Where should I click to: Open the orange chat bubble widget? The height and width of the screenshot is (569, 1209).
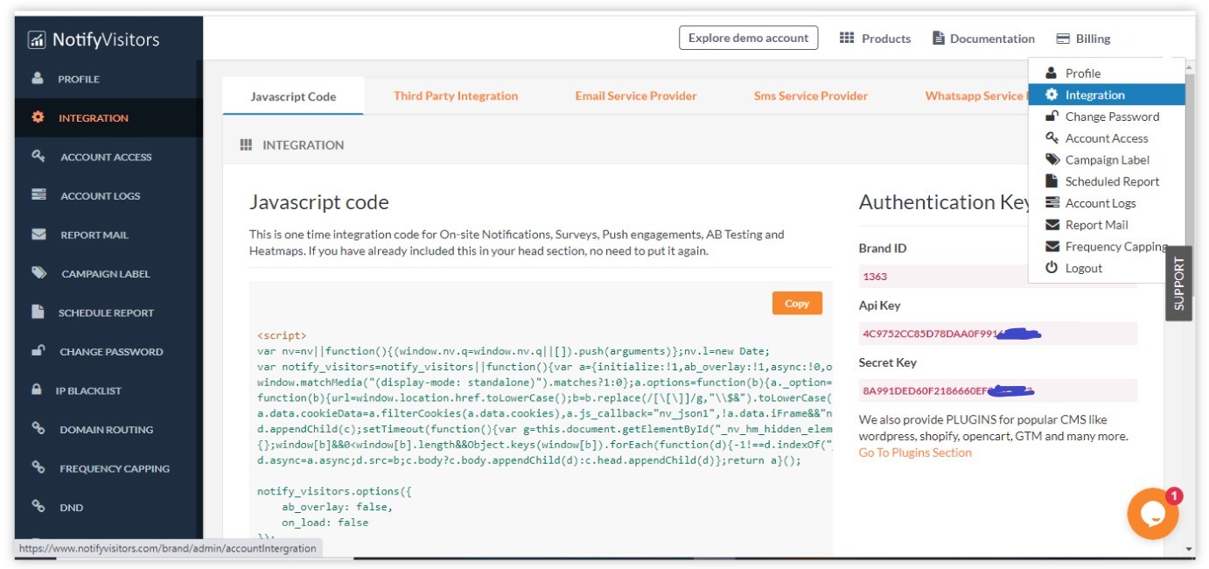[x=1152, y=514]
